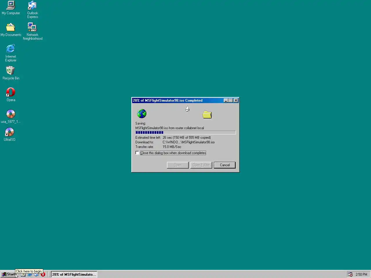Close the download dialog with X button
The height and width of the screenshot is (278, 371).
236,100
